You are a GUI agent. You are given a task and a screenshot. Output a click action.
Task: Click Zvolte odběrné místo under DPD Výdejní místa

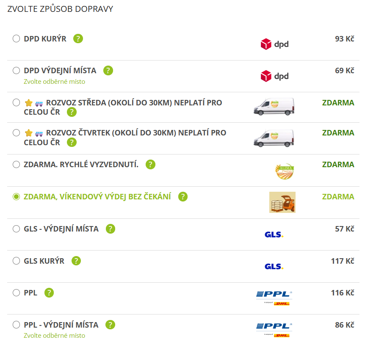pos(54,82)
